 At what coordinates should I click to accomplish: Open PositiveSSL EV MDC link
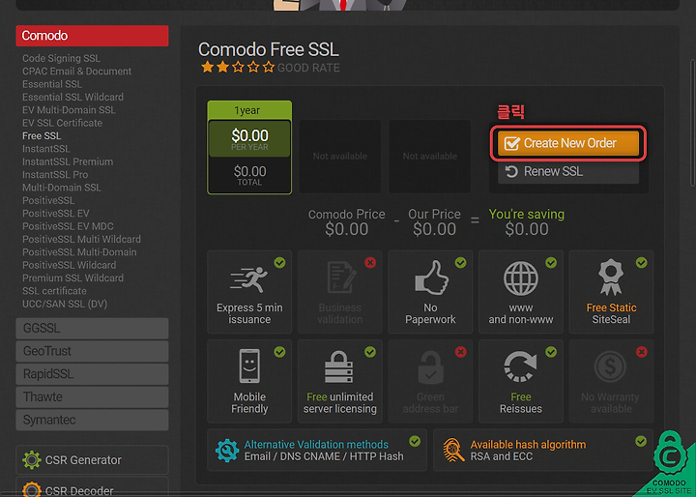click(68, 226)
